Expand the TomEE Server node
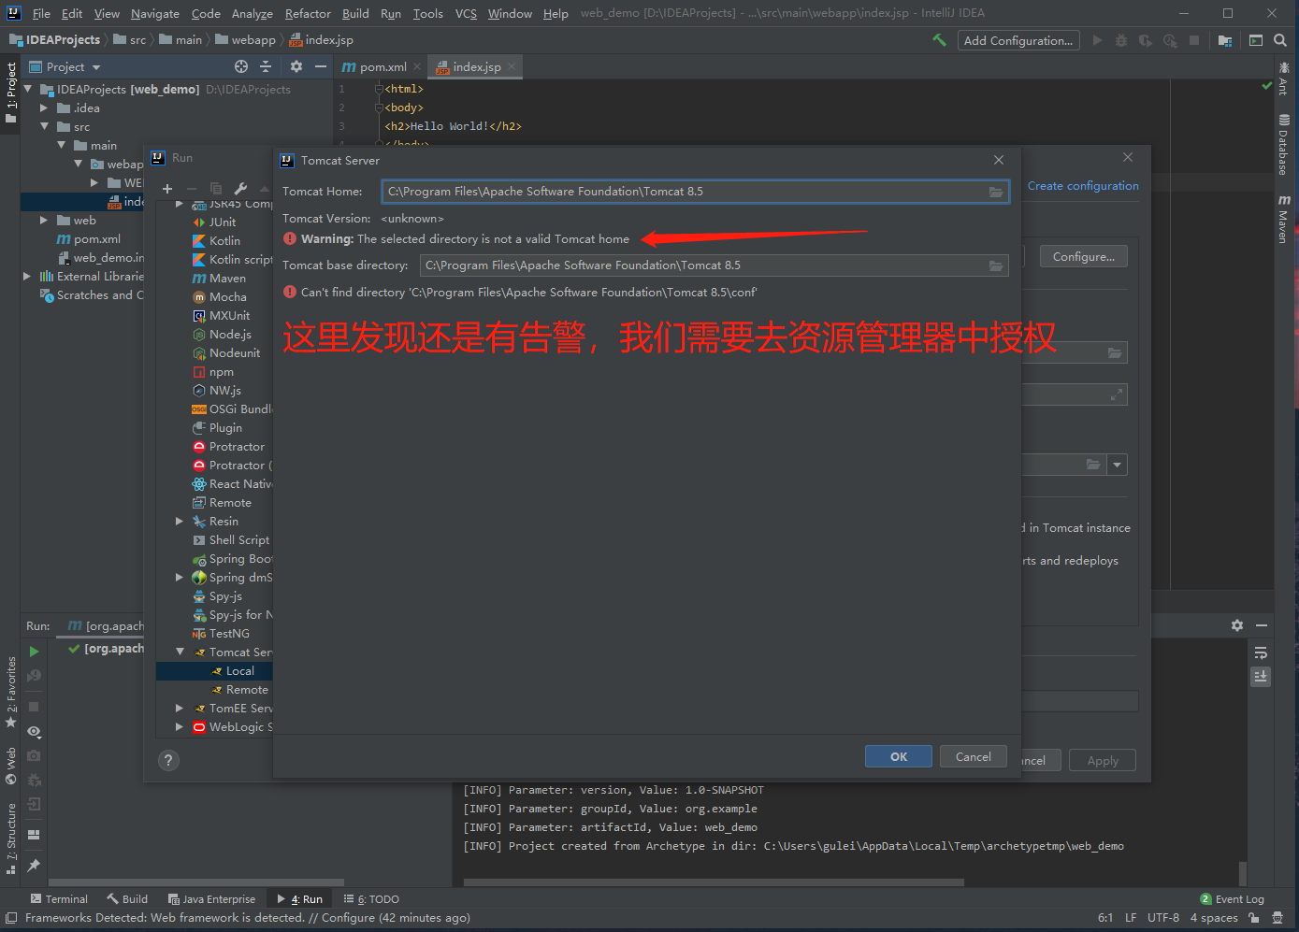The width and height of the screenshot is (1299, 932). pos(179,709)
